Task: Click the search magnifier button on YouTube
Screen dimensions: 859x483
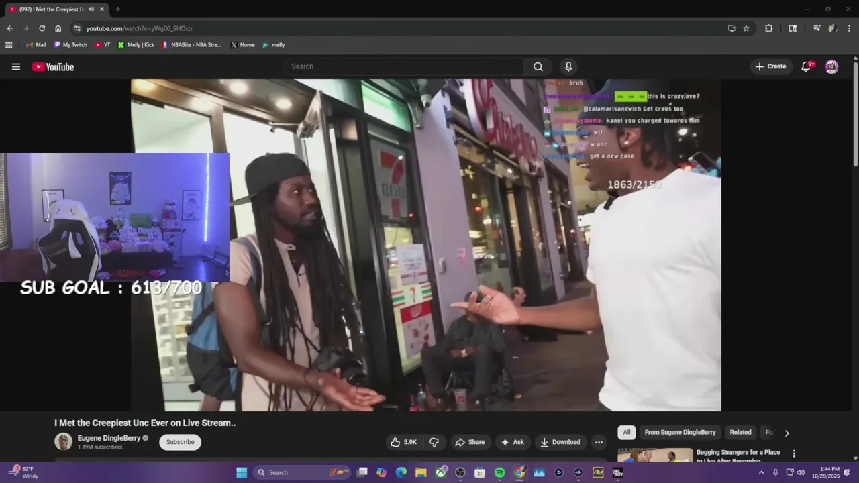Action: [x=538, y=66]
